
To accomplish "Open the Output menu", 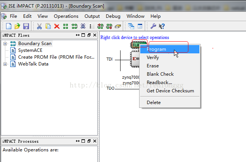I will 92,16.
